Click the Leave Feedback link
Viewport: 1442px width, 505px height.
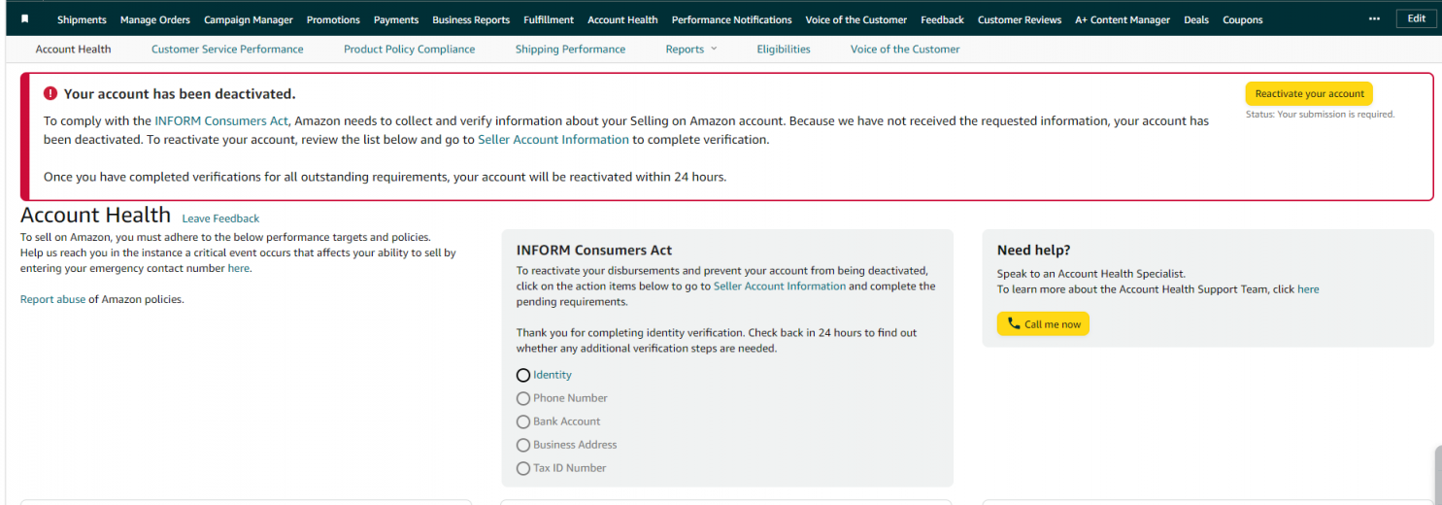[x=220, y=219]
